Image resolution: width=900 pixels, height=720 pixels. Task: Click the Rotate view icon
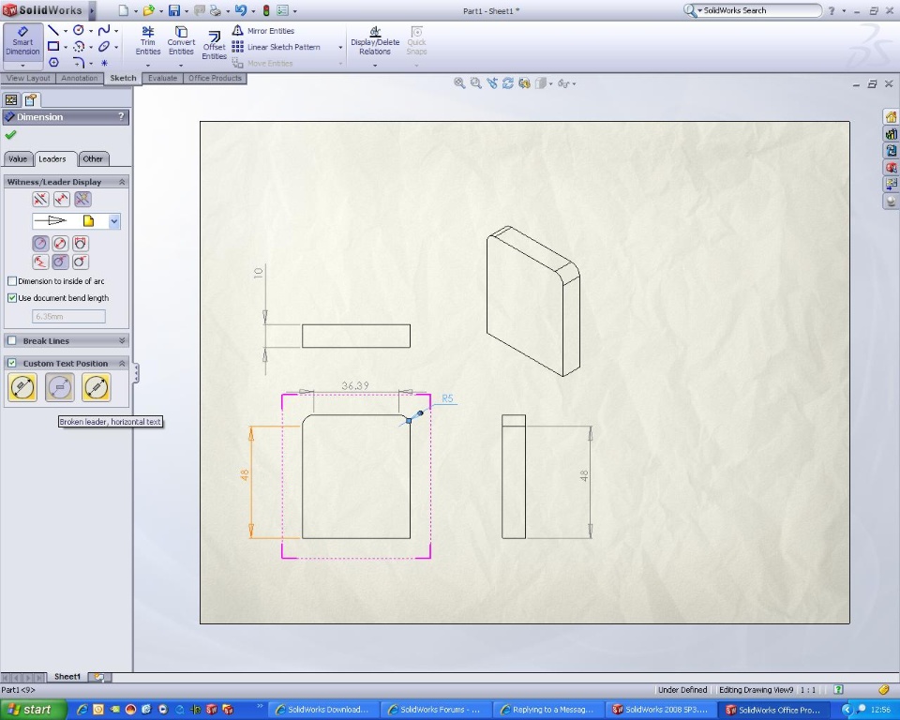coord(508,83)
